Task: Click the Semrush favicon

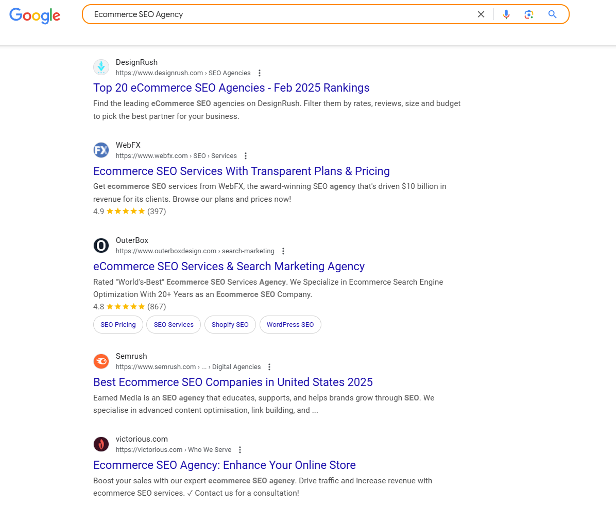Action: 101,361
